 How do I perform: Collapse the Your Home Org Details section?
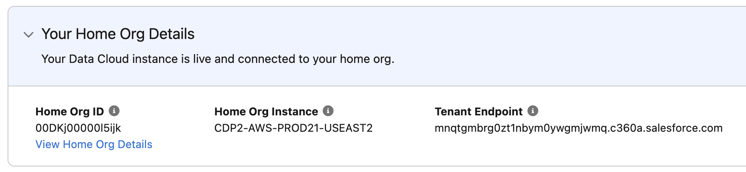tap(29, 34)
